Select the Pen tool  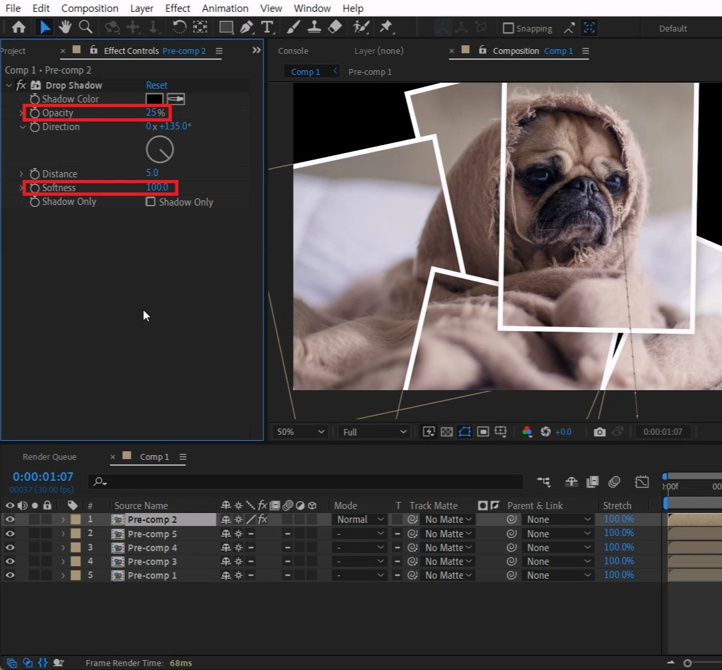coord(247,28)
